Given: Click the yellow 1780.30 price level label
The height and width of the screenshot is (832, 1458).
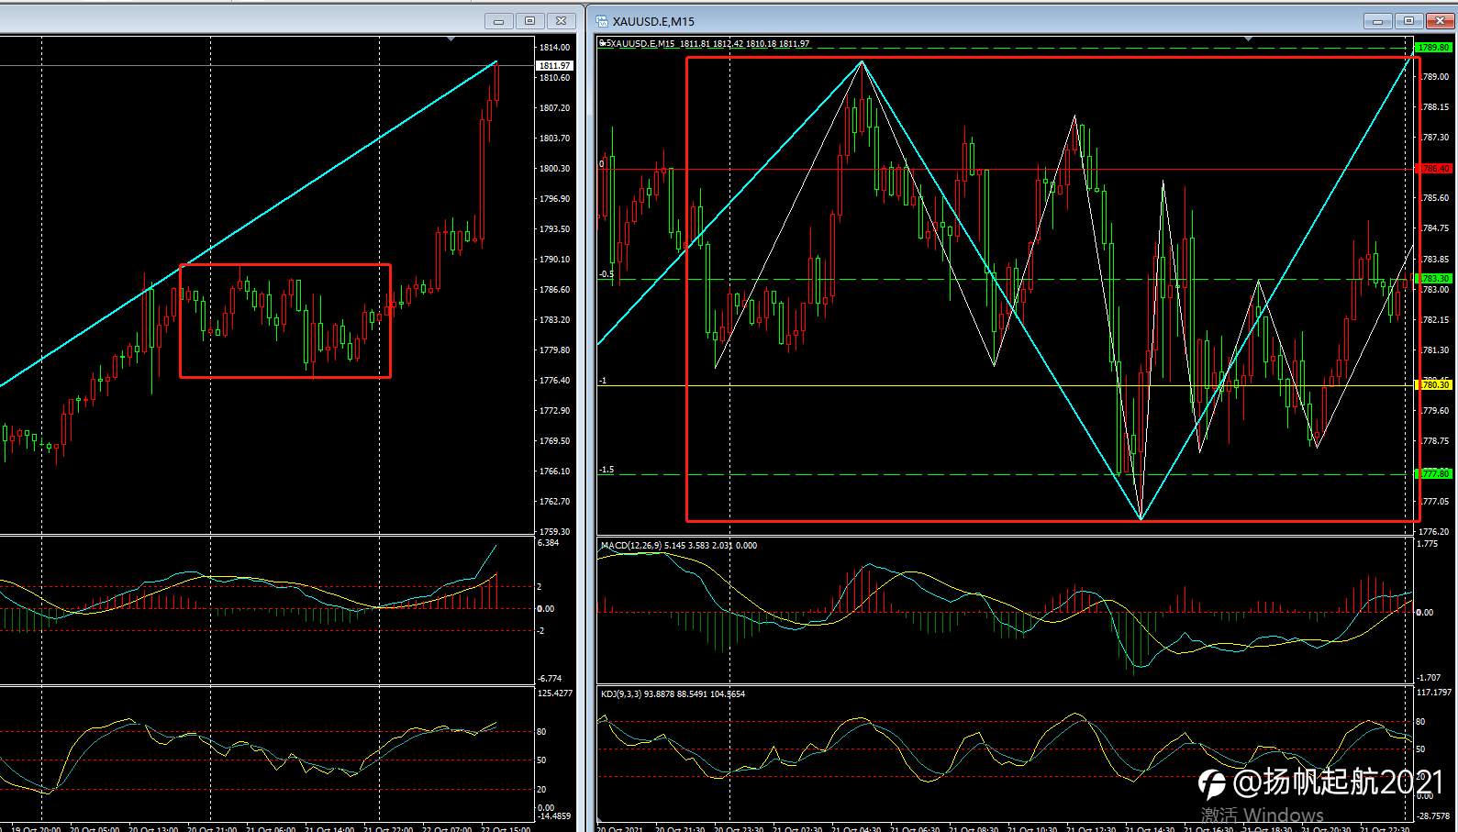Looking at the screenshot, I should point(1433,385).
